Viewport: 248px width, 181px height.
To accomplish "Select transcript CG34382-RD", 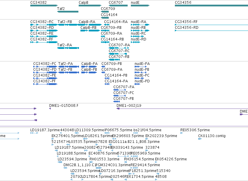I will tap(42, 27).
